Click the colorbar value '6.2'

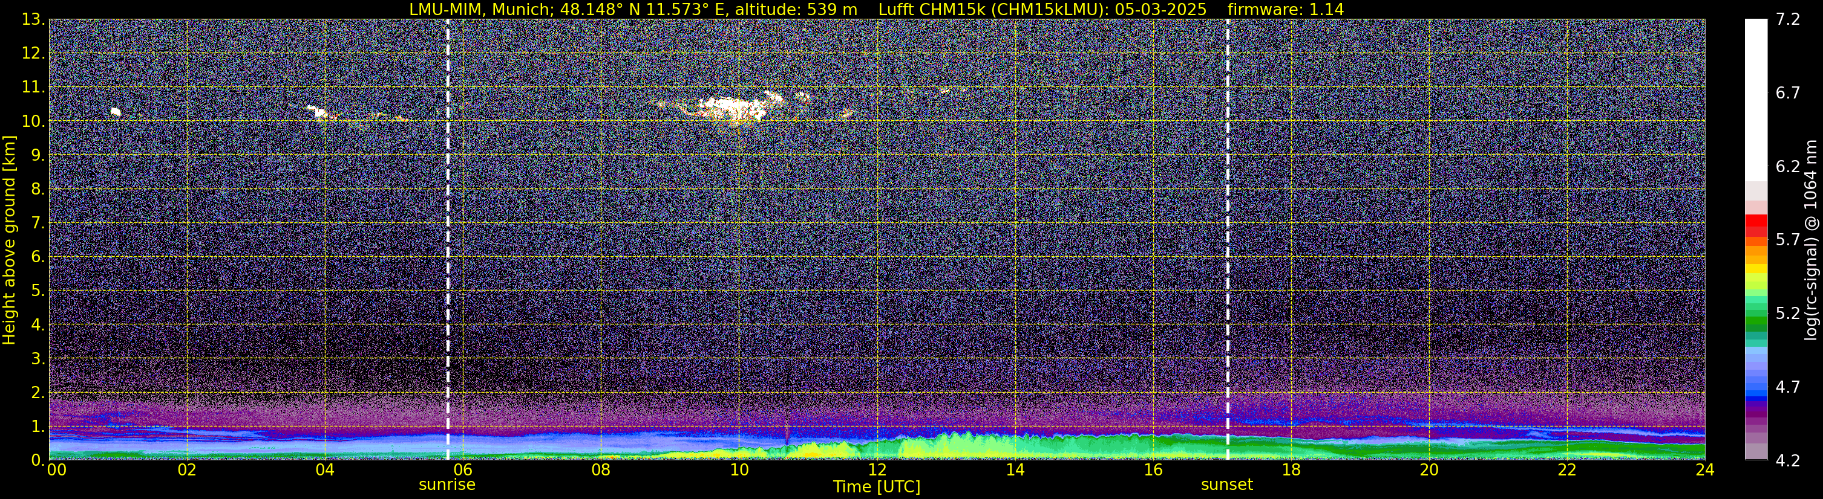1788,167
